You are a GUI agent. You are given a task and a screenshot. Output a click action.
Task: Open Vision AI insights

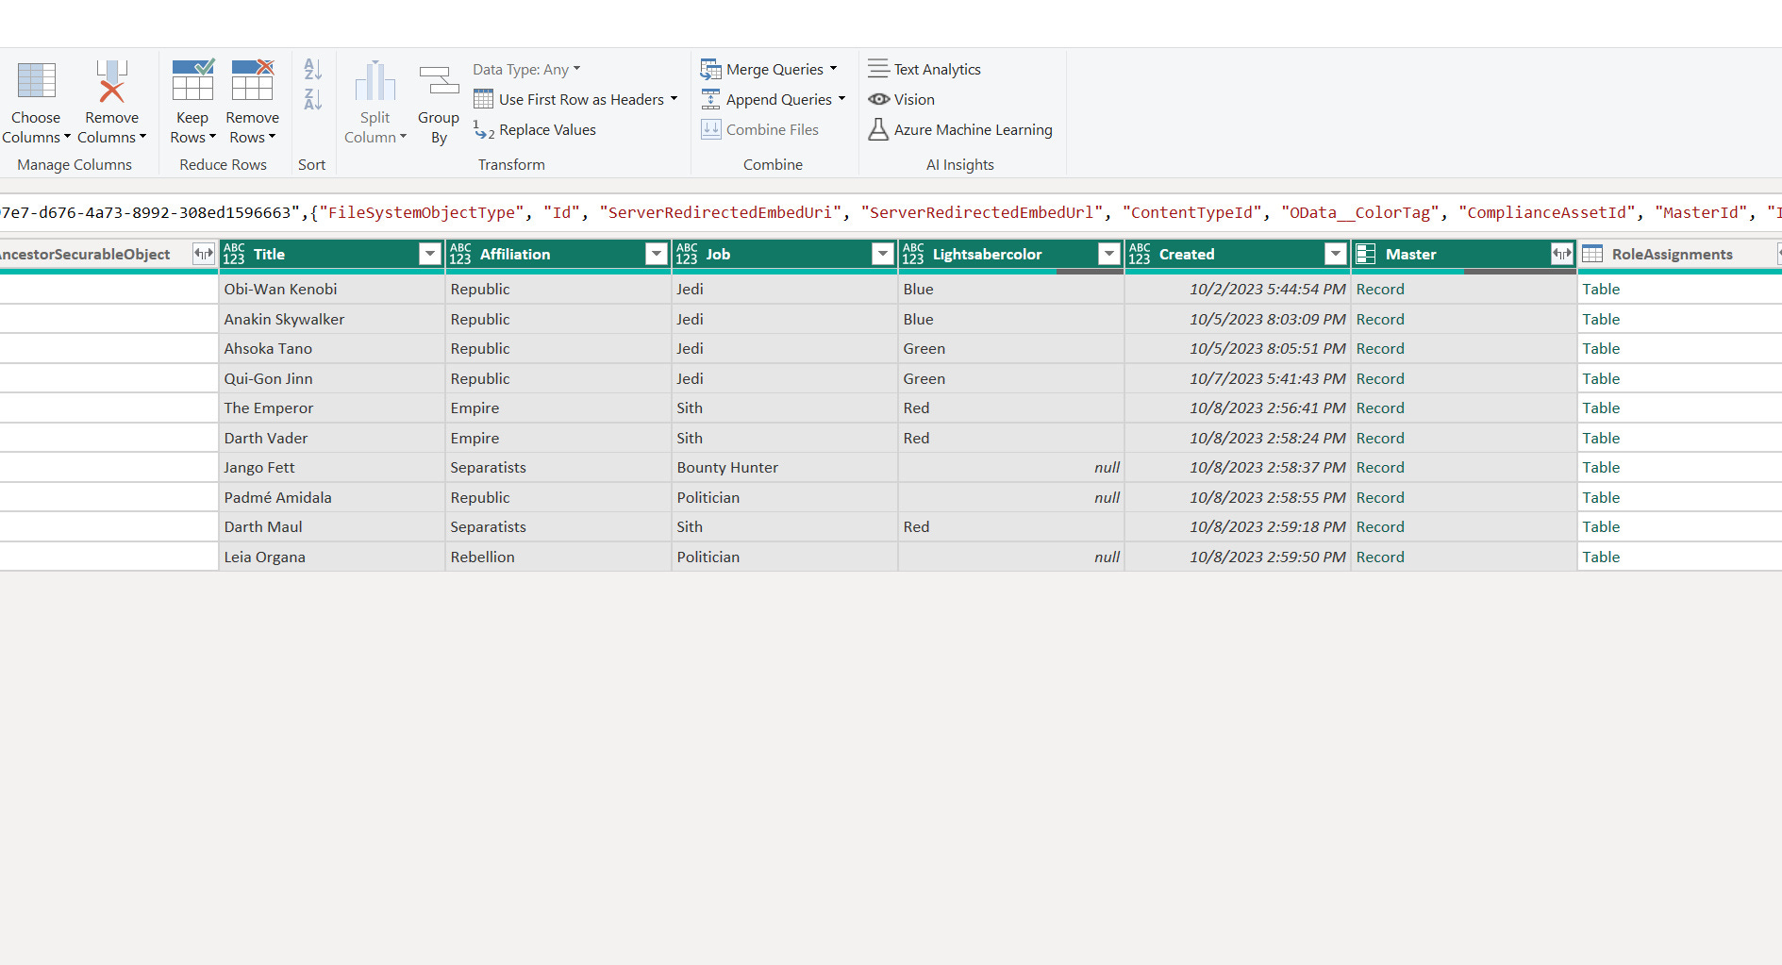point(902,99)
